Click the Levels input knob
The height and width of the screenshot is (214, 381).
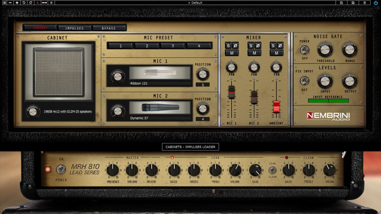tap(325, 81)
